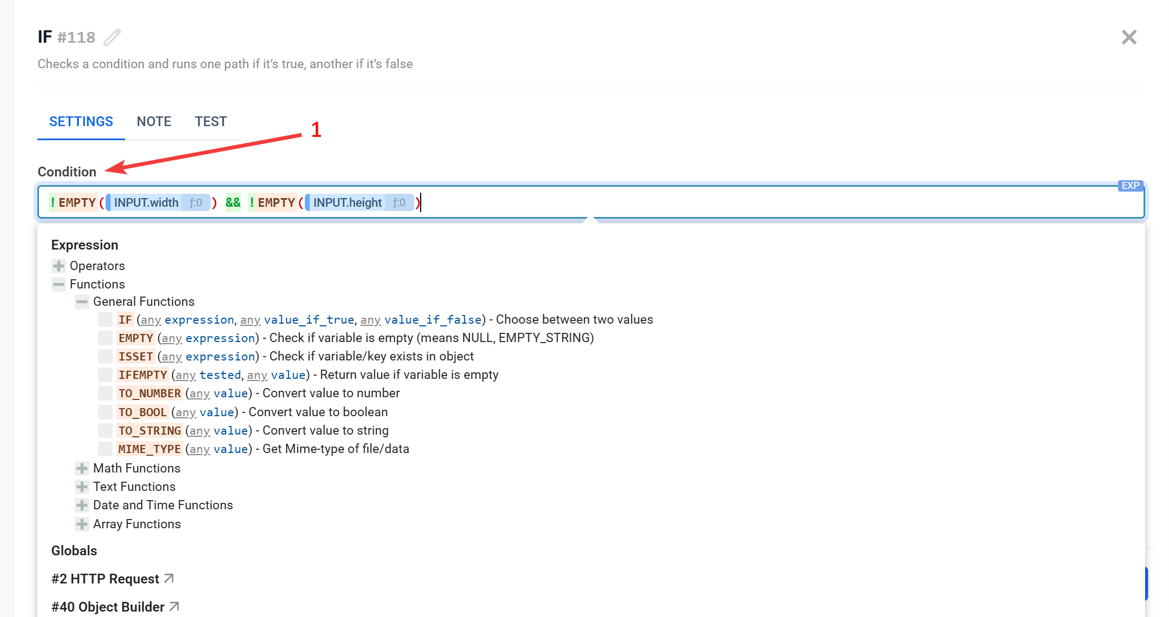Click the EXP badge on condition field
This screenshot has width=1169, height=617.
click(x=1130, y=186)
